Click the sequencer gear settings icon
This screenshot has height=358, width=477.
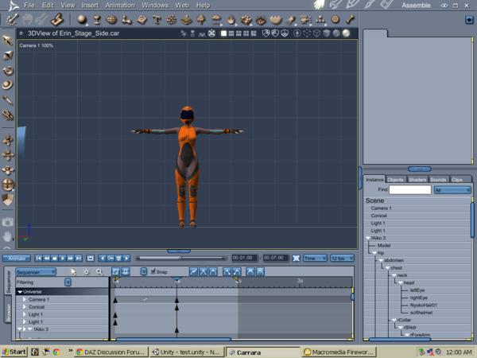[x=87, y=272]
